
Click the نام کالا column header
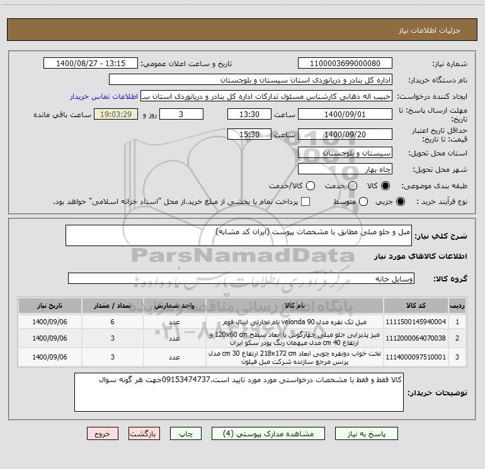point(295,305)
